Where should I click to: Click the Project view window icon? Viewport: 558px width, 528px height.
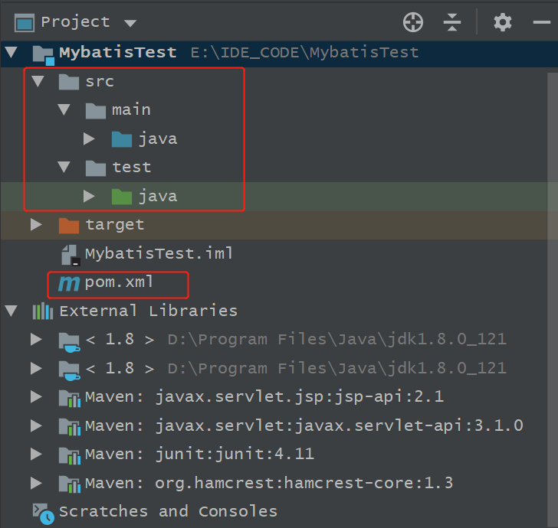(x=25, y=23)
